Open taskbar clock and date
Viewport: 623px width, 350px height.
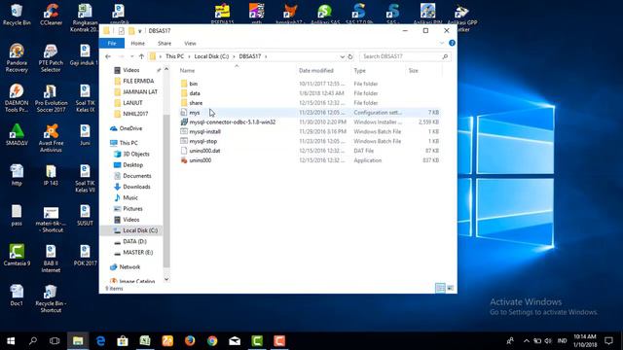[584, 341]
